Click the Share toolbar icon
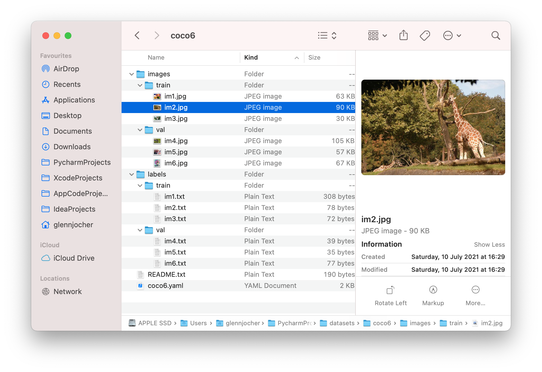The image size is (542, 372). [x=403, y=35]
